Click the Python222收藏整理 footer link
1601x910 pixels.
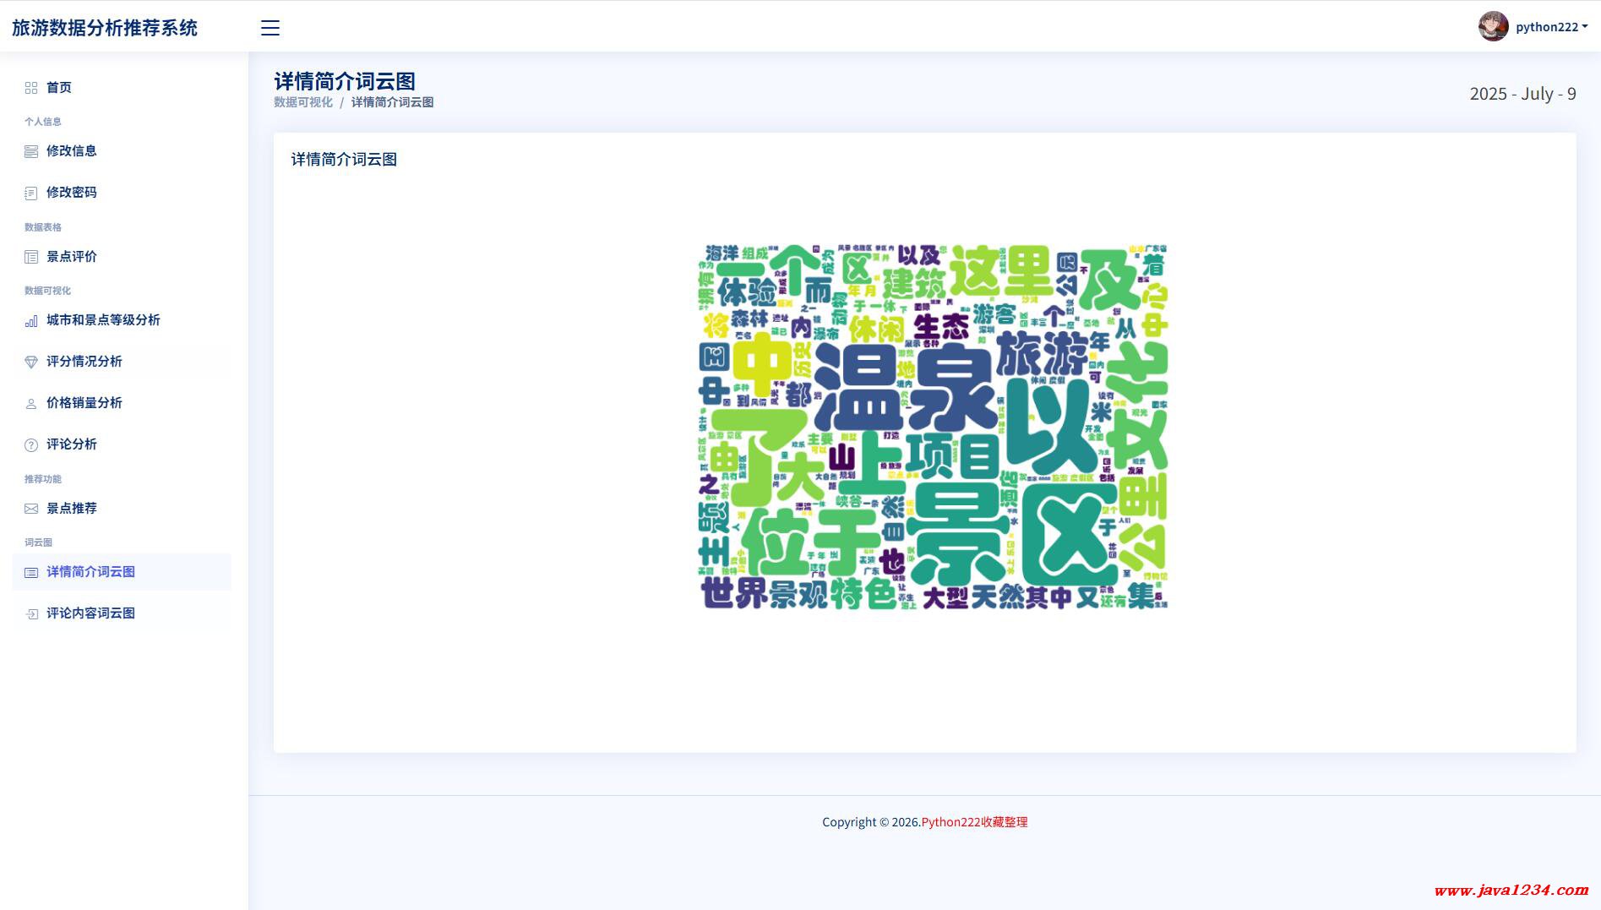click(x=974, y=822)
